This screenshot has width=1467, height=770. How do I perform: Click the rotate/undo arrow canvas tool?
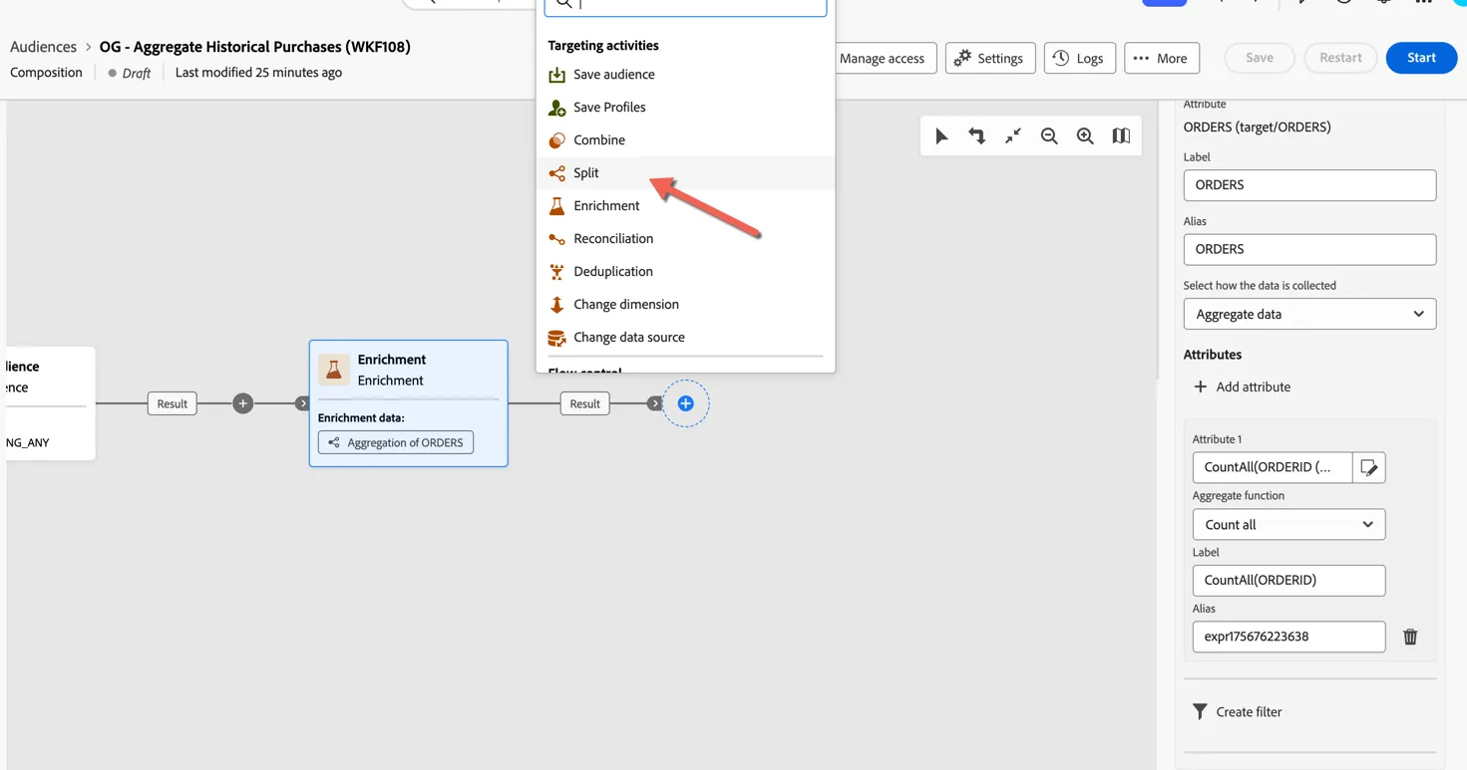click(x=977, y=136)
